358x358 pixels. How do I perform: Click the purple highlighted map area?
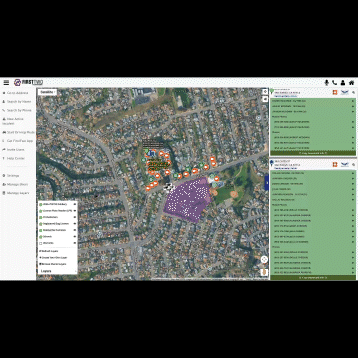tap(188, 200)
